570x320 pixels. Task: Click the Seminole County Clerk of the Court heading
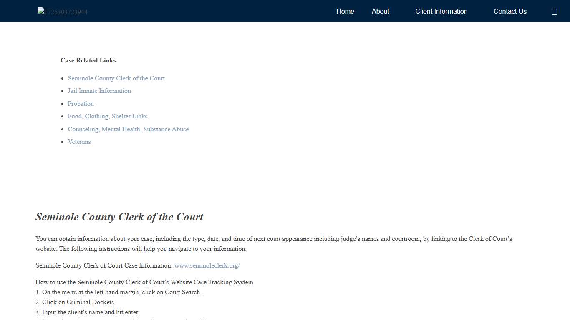pos(119,217)
